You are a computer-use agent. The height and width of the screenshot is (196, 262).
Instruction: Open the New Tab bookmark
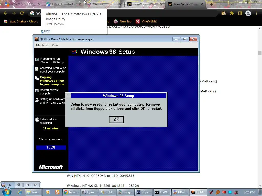123,21
